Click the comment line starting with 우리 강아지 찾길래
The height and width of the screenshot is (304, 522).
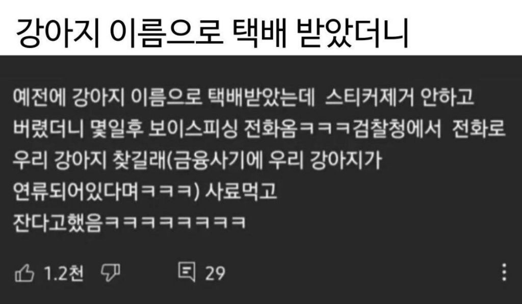click(197, 160)
